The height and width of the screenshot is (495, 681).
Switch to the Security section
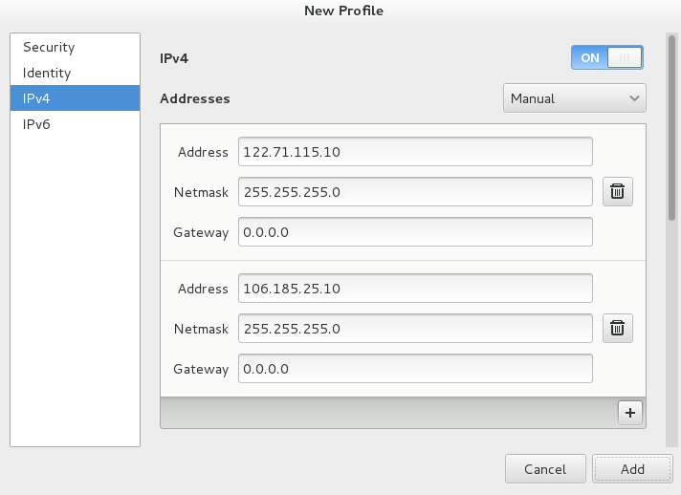click(49, 47)
